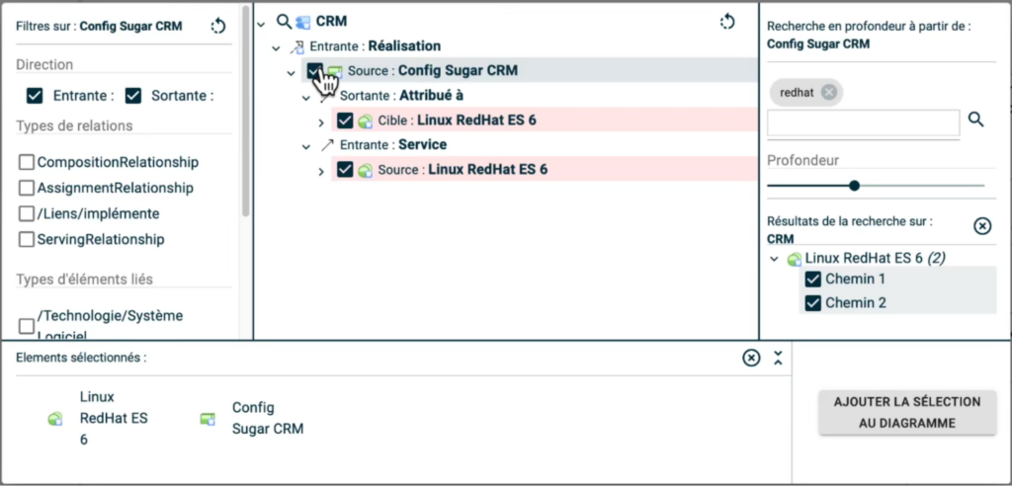
Task: Adjust the Profondeur depth slider handle
Action: [854, 185]
